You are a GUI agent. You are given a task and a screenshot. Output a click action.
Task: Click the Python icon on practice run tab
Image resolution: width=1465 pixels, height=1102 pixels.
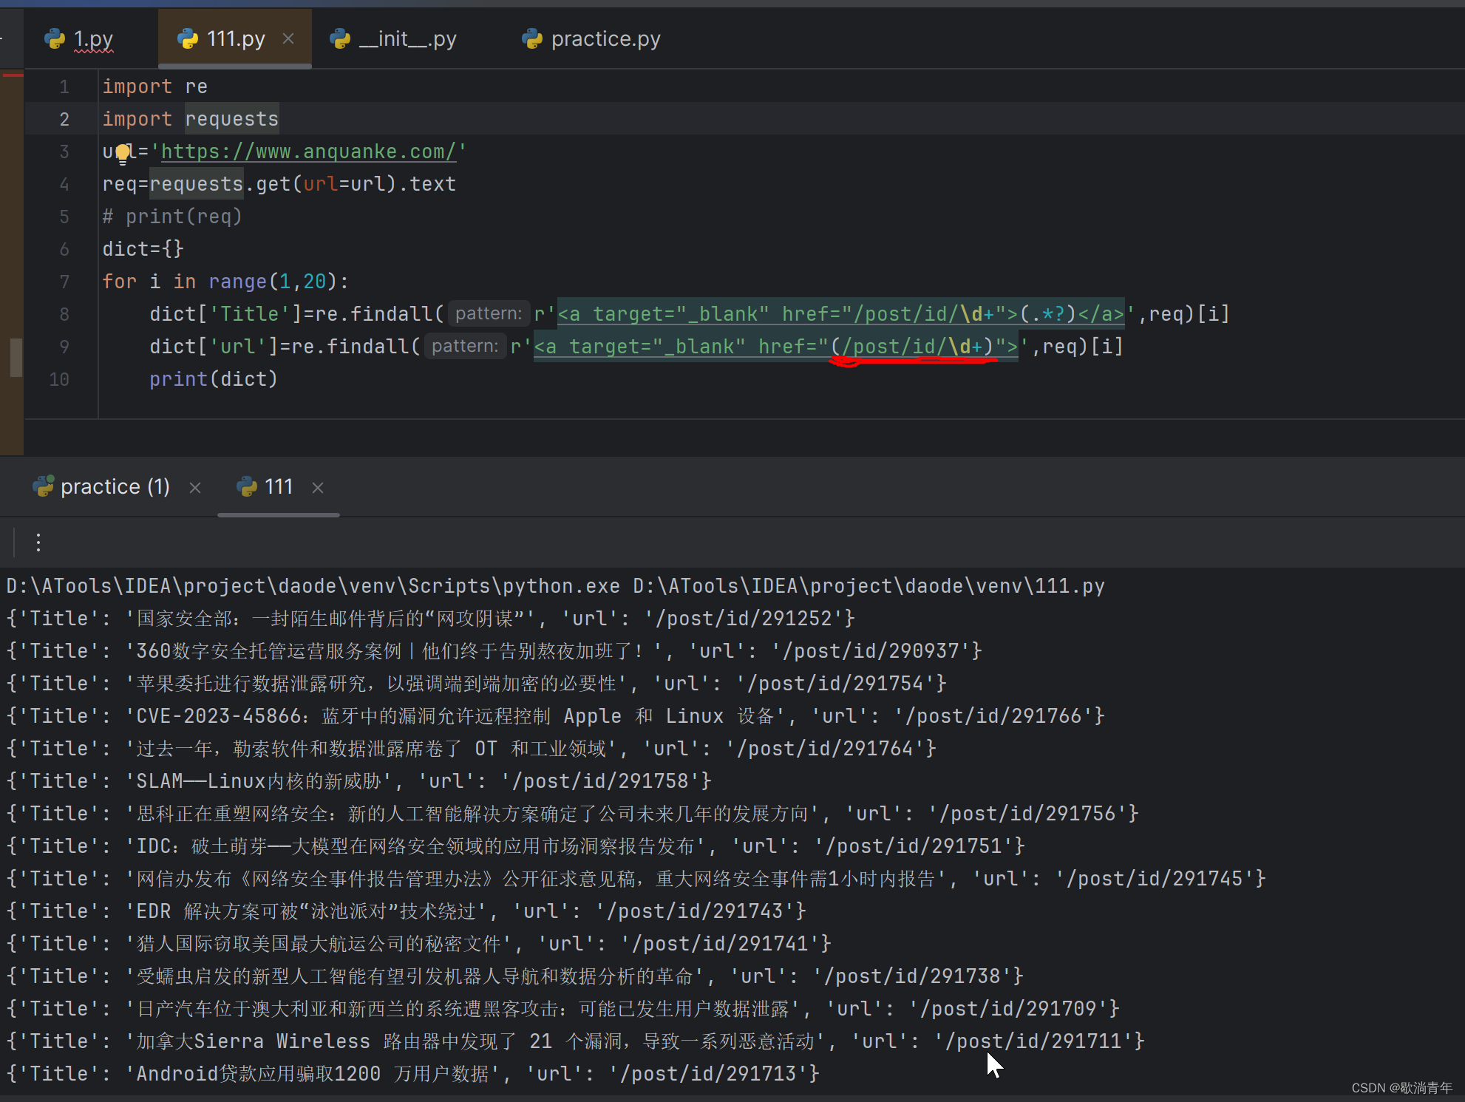coord(44,486)
